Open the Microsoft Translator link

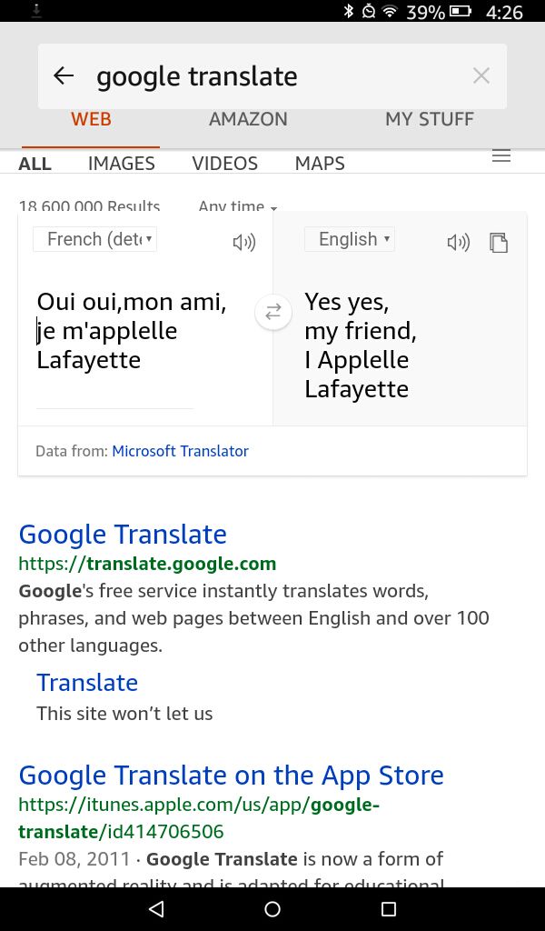coord(180,451)
